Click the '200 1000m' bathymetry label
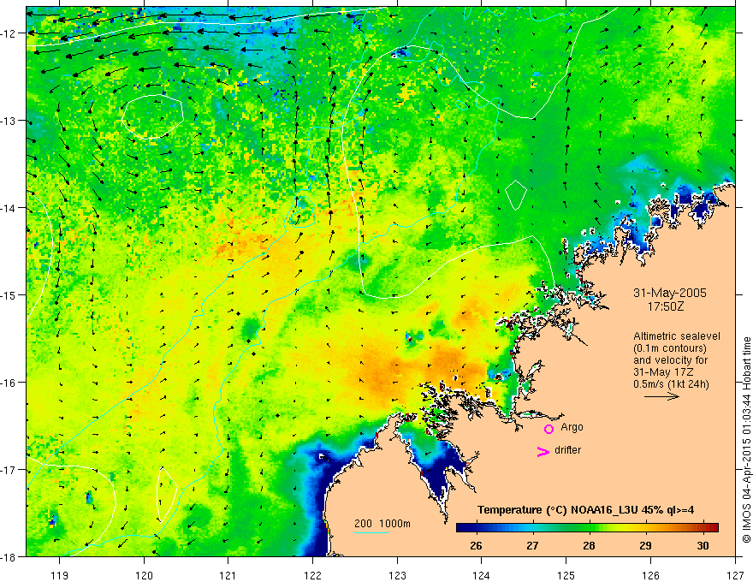753x582 pixels. coord(382,524)
